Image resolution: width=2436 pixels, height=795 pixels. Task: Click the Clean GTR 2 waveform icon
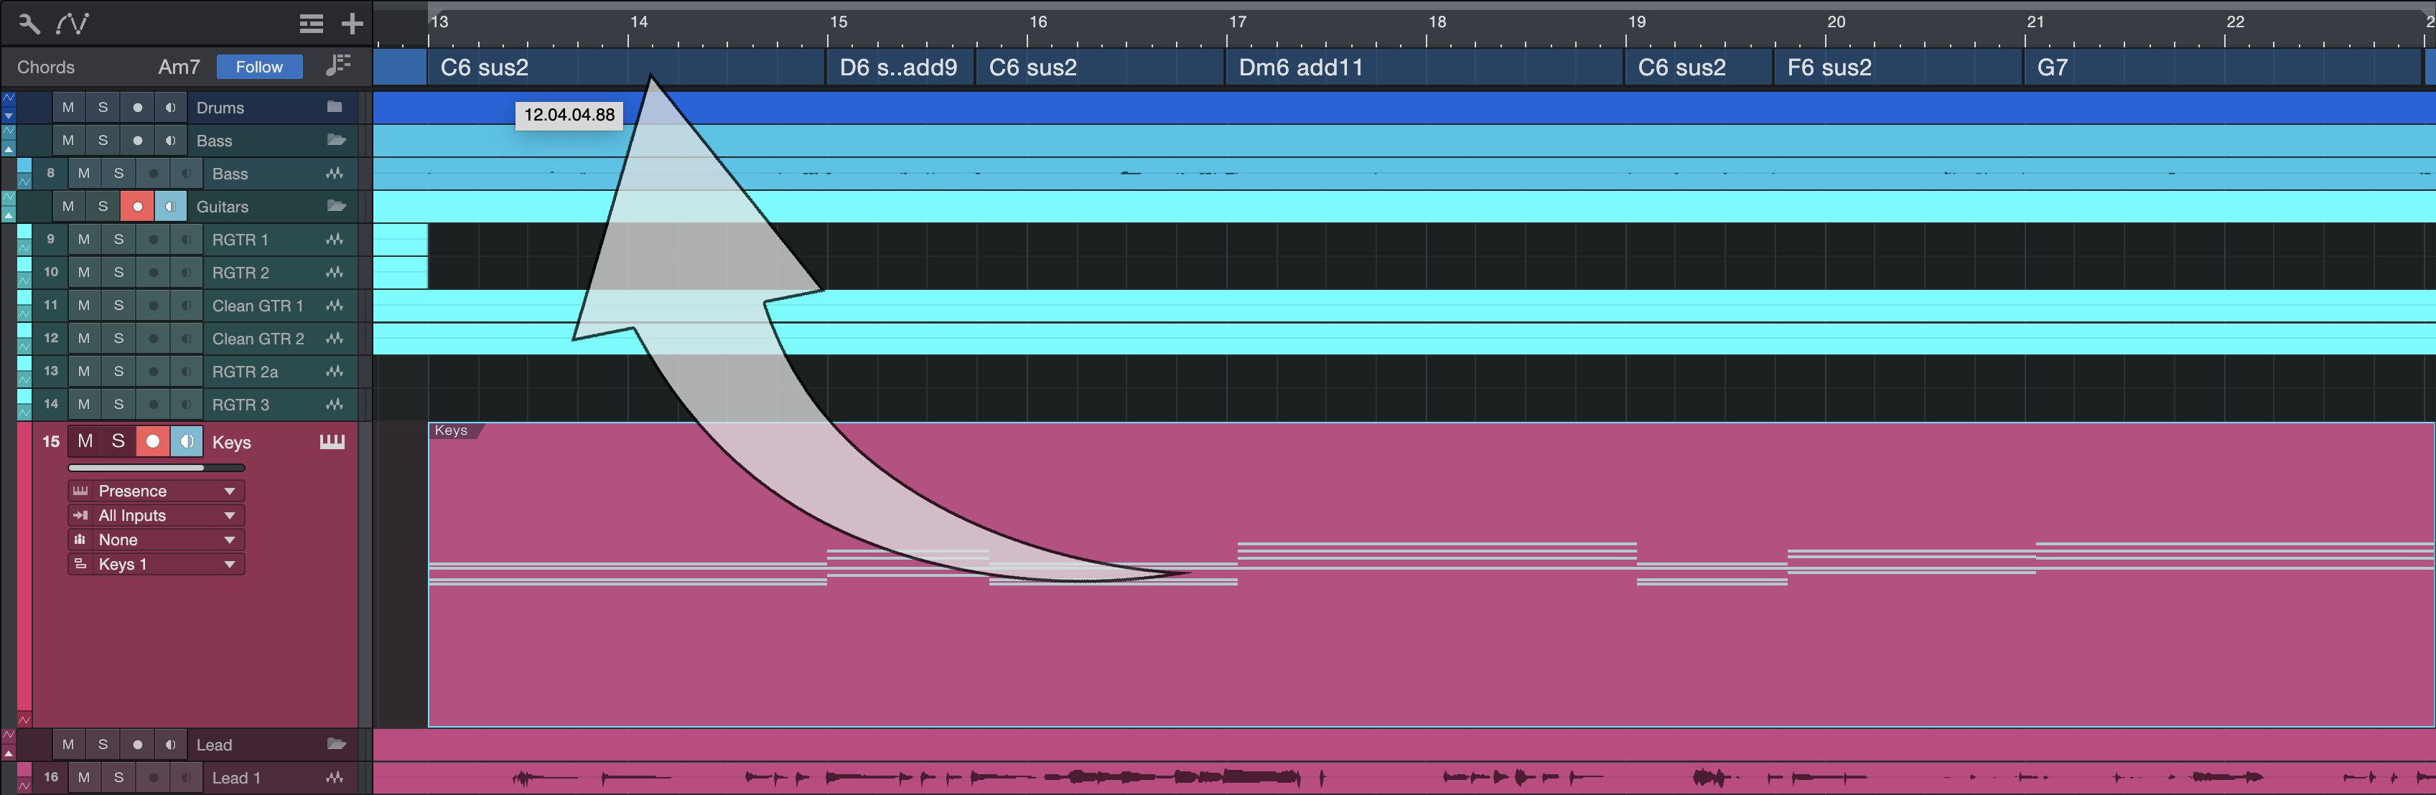pos(334,339)
